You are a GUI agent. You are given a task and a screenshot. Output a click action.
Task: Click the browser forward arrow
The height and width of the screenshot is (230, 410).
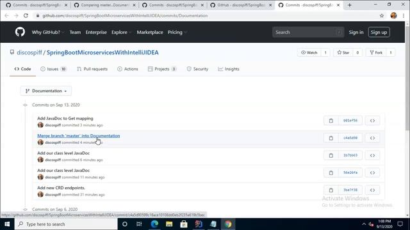click(16, 15)
